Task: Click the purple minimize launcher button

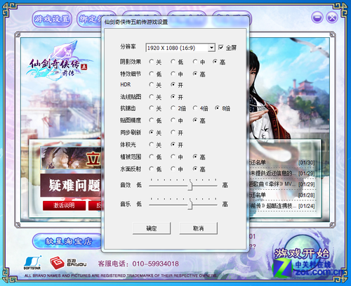Action: [317, 18]
